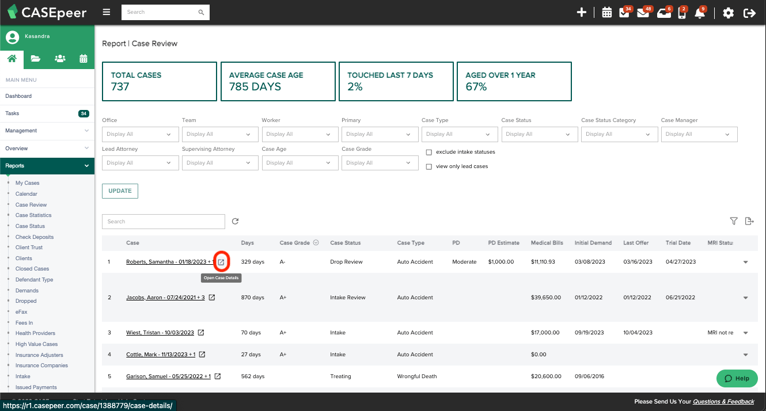Select the home tab icon in sidebar
This screenshot has height=411, width=766.
pyautogui.click(x=12, y=58)
